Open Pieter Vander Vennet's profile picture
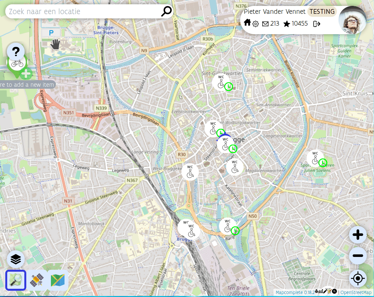This screenshot has width=374, height=297. click(352, 20)
